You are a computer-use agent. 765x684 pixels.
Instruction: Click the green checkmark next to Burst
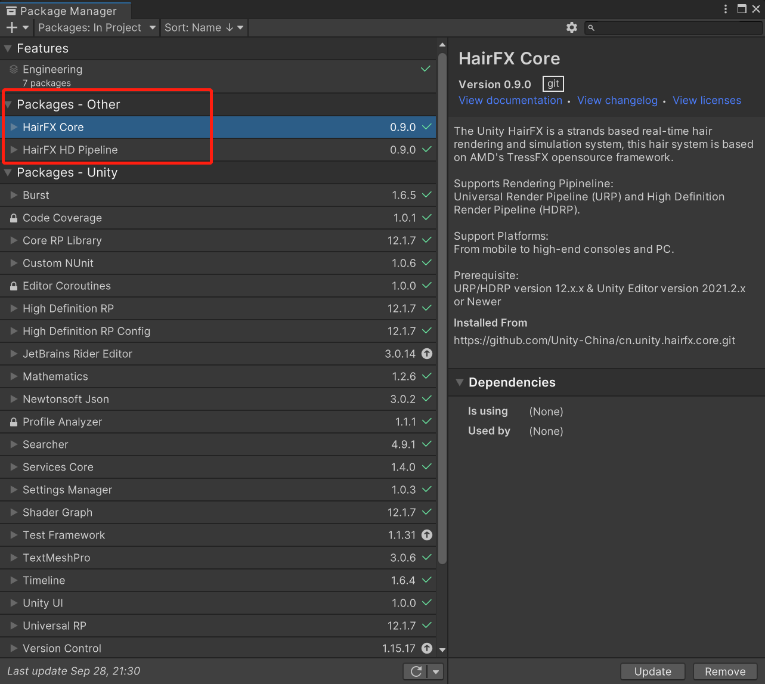point(427,195)
